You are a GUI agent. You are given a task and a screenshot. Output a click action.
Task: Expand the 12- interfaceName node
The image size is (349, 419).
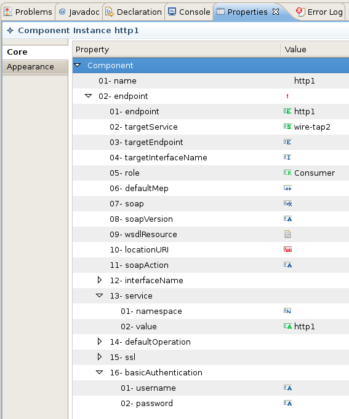(x=100, y=280)
